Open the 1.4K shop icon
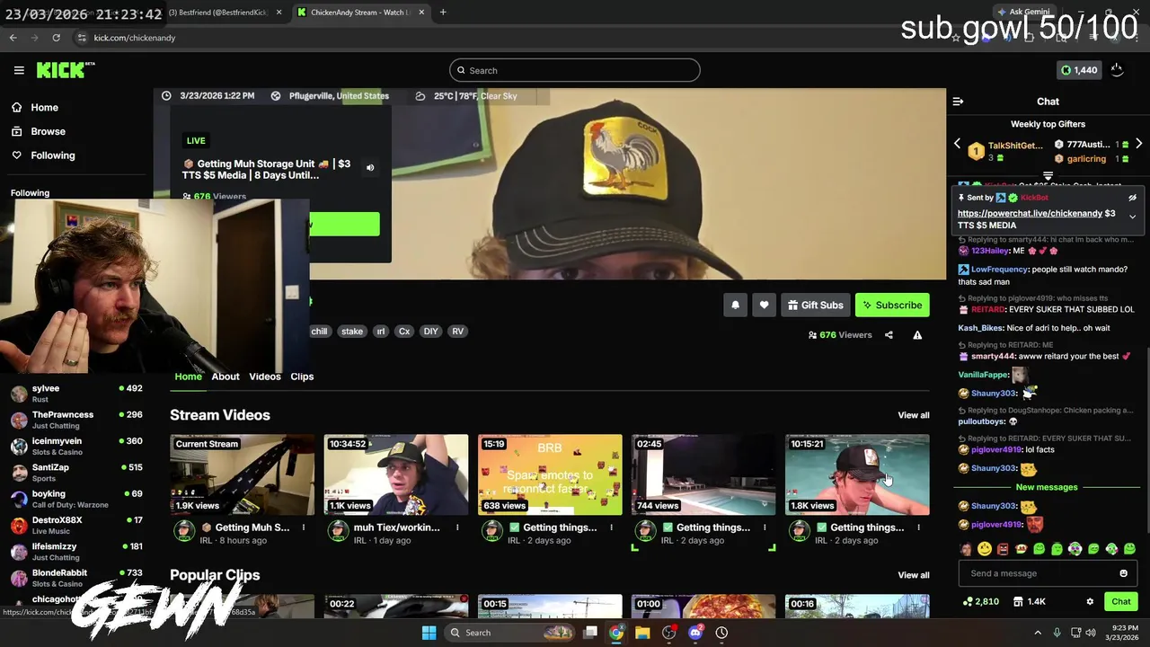This screenshot has height=647, width=1150. [1030, 602]
